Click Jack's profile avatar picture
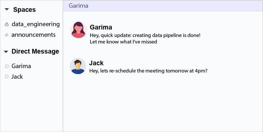 click(78, 66)
